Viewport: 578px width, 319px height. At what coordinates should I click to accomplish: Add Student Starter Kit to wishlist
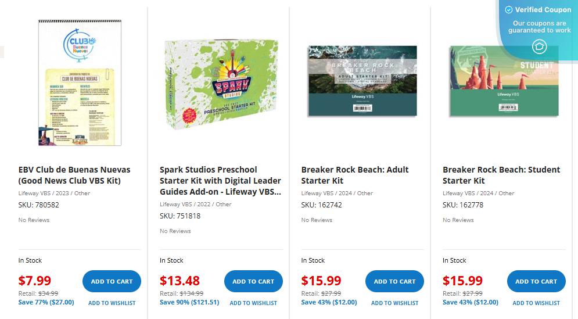tap(536, 303)
